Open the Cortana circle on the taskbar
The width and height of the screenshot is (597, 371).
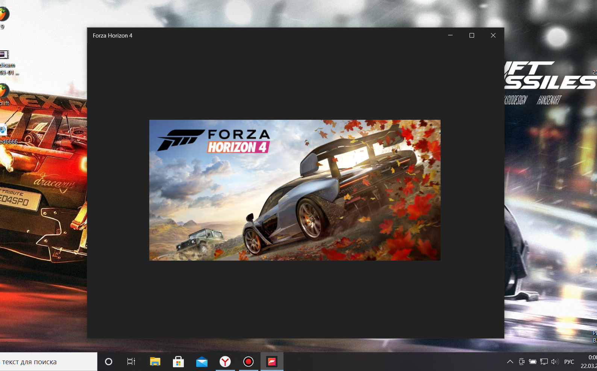(x=109, y=362)
